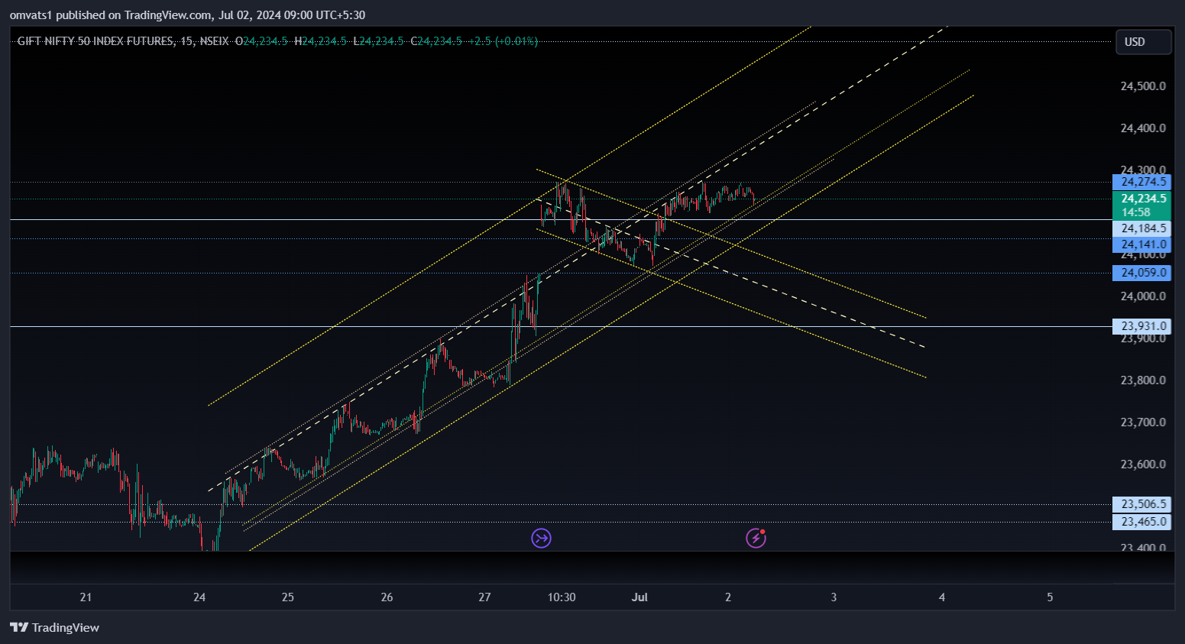Click the date label 3 on time axis
The width and height of the screenshot is (1185, 644).
tap(834, 597)
